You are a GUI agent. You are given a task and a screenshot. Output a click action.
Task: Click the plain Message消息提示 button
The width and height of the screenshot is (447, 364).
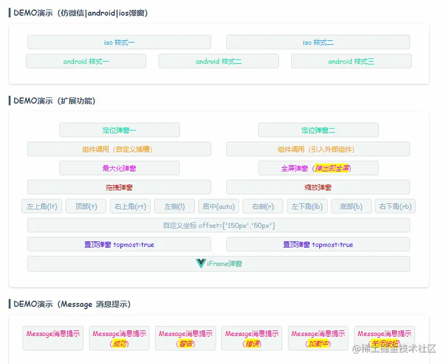53,338
